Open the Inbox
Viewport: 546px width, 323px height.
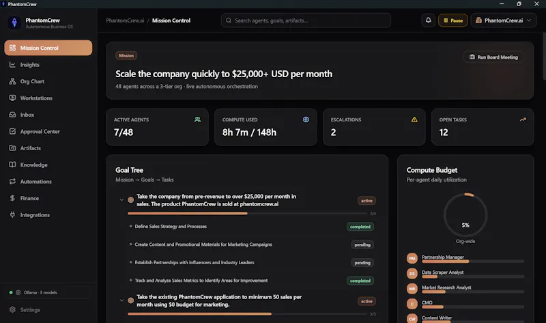48,115
